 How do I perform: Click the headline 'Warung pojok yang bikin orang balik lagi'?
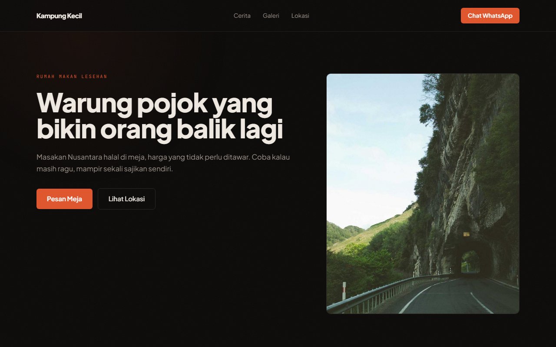(160, 116)
